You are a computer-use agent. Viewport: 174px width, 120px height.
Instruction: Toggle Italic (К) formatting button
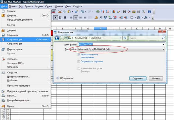(60, 17)
